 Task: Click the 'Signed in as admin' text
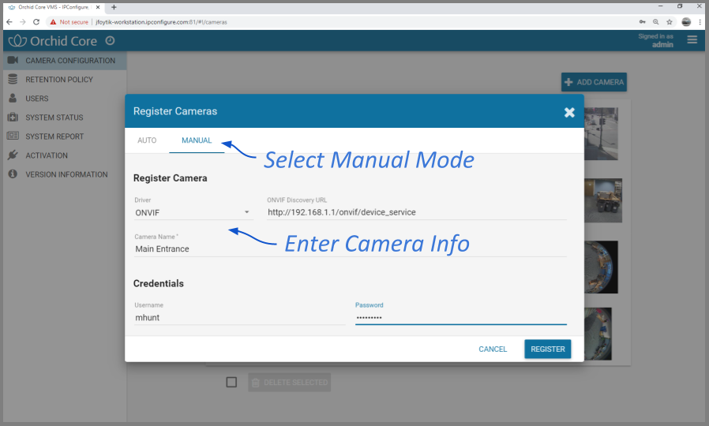tap(655, 40)
